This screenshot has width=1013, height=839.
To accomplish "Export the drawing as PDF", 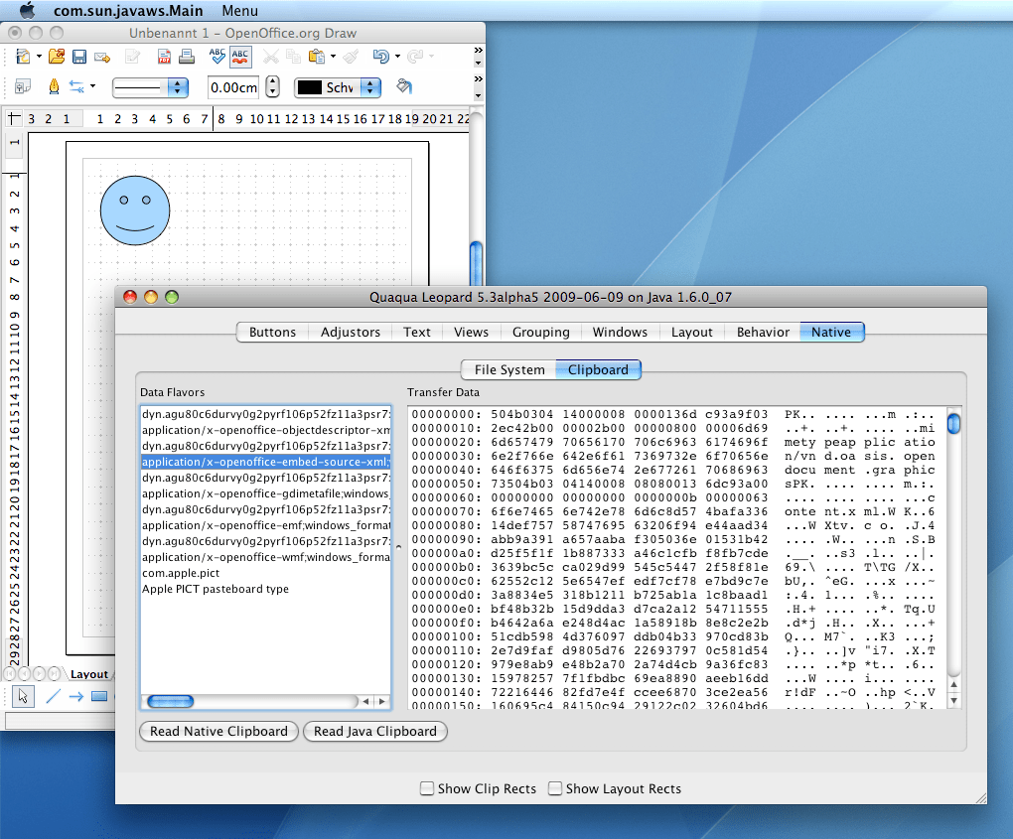I will click(164, 56).
